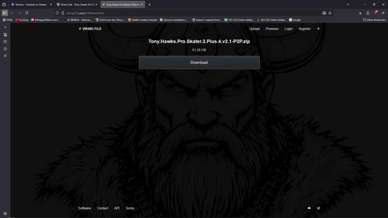Open the Terms footer link
The image size is (388, 218).
click(x=130, y=208)
